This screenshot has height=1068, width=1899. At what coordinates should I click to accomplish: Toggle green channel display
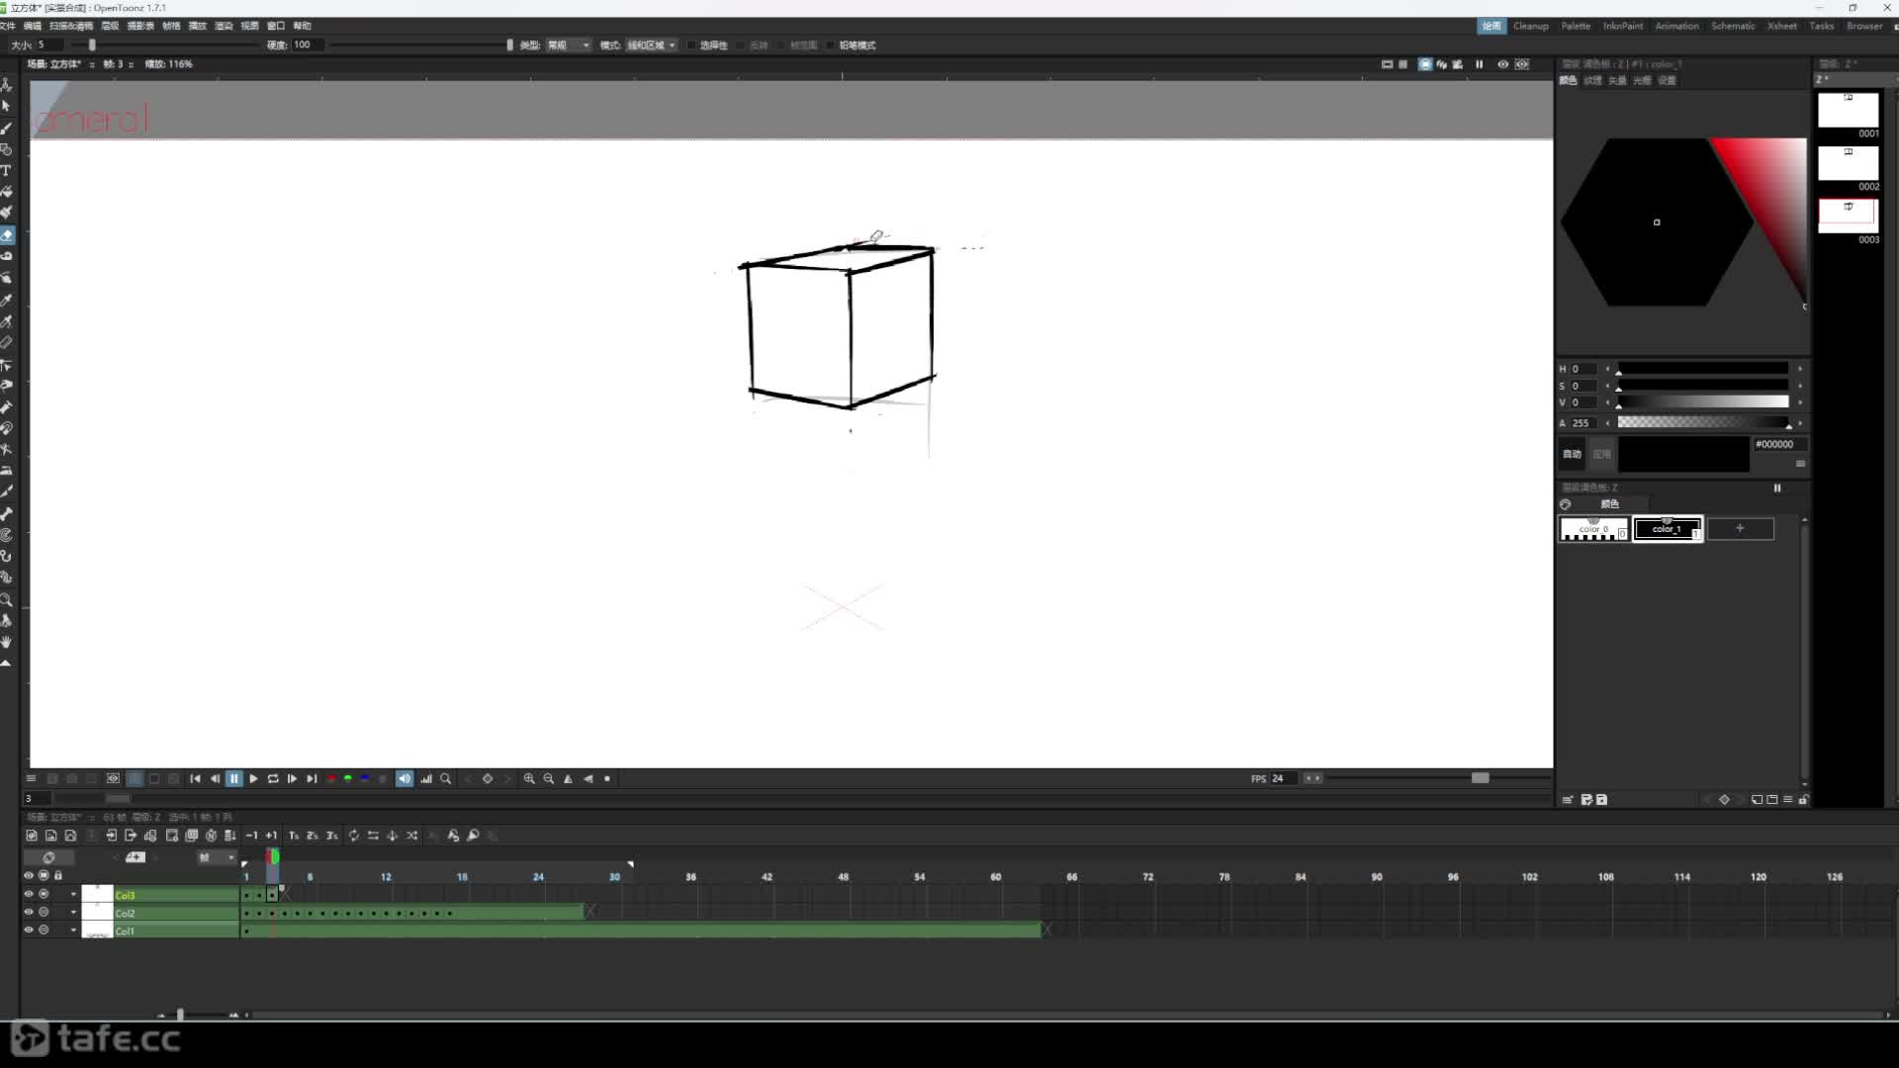347,779
